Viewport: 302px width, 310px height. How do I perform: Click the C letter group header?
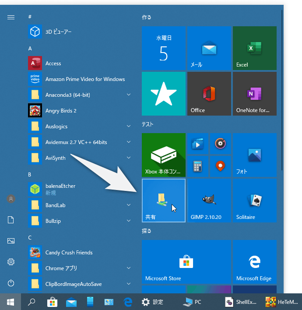[30, 237]
